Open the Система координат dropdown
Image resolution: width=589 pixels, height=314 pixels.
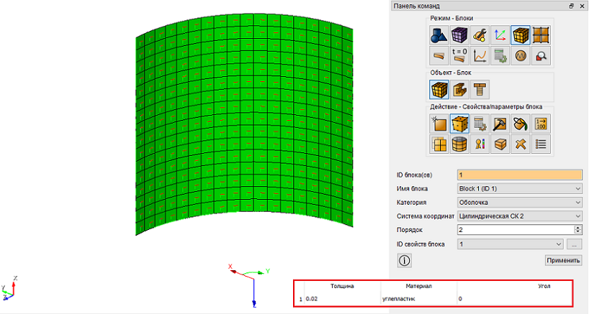click(x=519, y=216)
